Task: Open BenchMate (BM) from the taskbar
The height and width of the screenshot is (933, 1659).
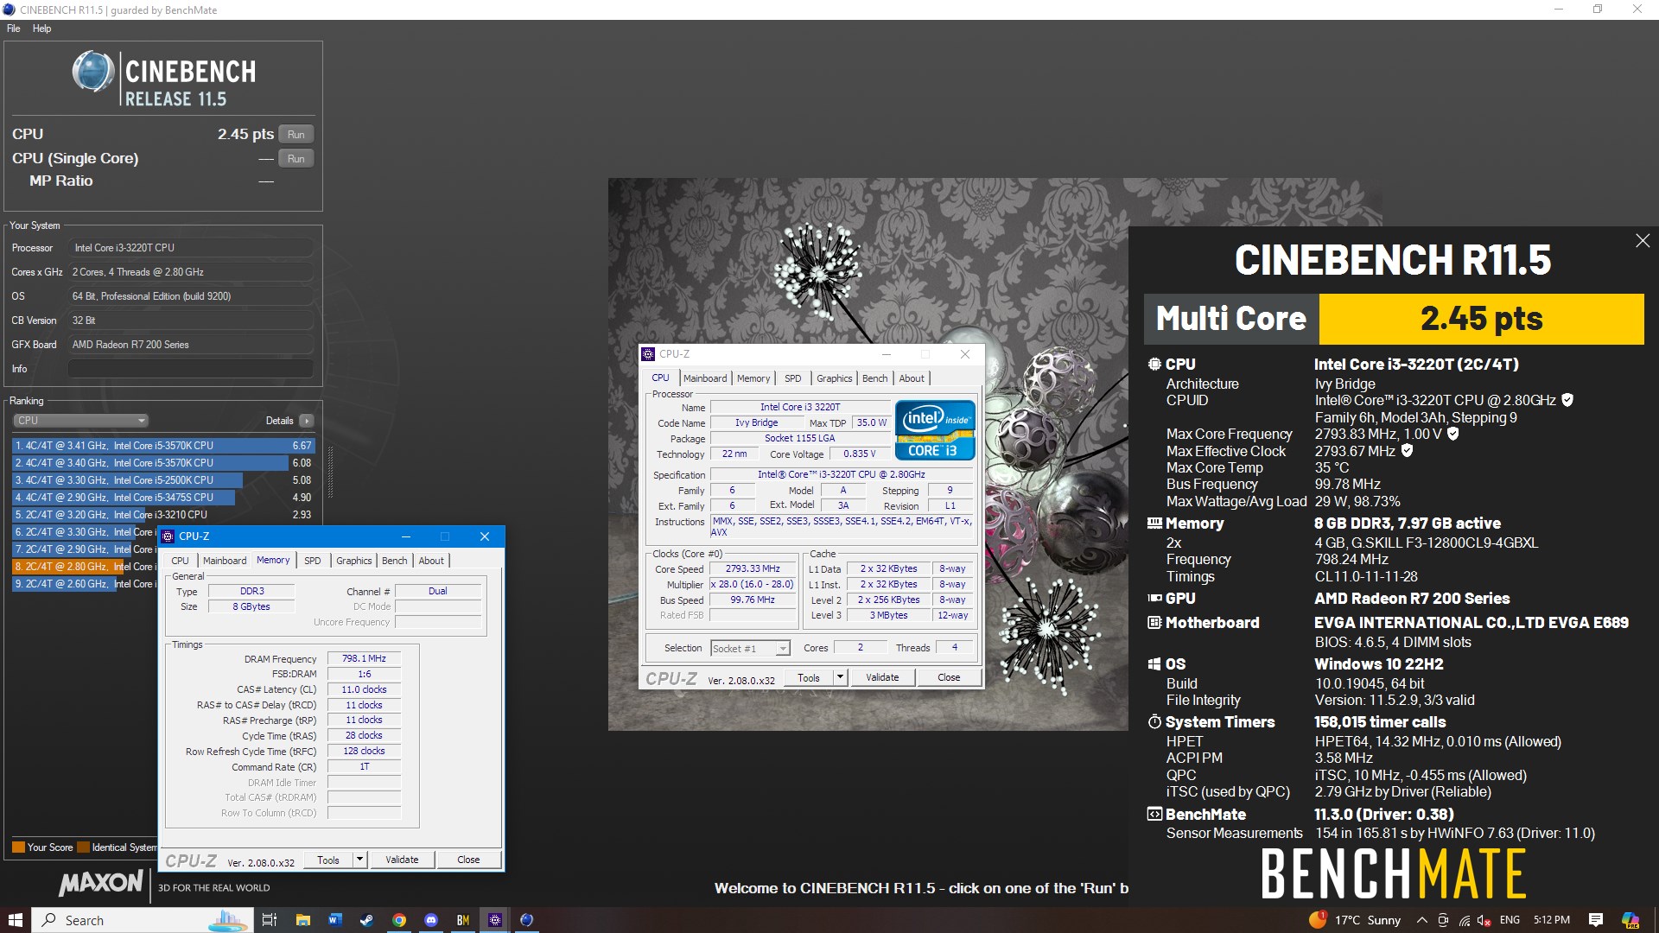Action: point(462,920)
